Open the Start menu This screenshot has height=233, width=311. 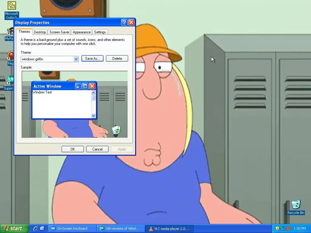click(x=14, y=228)
